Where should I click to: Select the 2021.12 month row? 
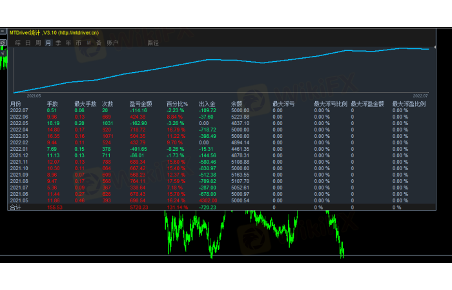click(221, 155)
